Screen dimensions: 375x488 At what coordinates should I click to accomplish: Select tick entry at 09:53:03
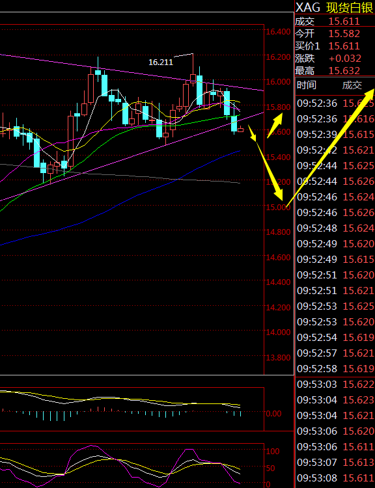tap(335, 385)
